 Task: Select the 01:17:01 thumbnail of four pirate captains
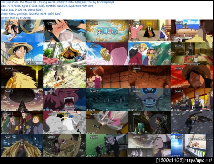22,122
